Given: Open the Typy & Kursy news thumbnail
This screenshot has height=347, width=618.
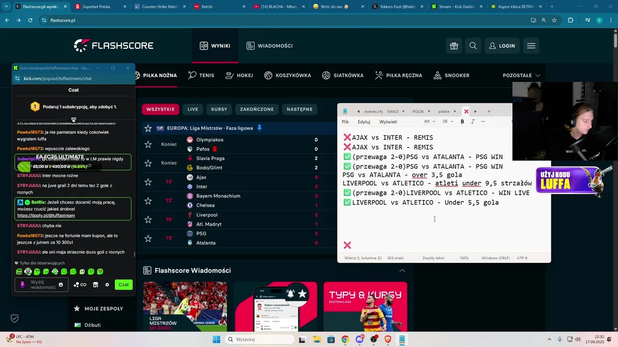Looking at the screenshot, I should click(x=365, y=307).
